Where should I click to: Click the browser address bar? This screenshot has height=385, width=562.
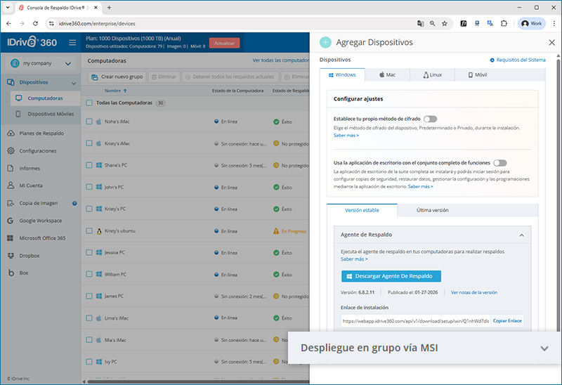(230, 24)
